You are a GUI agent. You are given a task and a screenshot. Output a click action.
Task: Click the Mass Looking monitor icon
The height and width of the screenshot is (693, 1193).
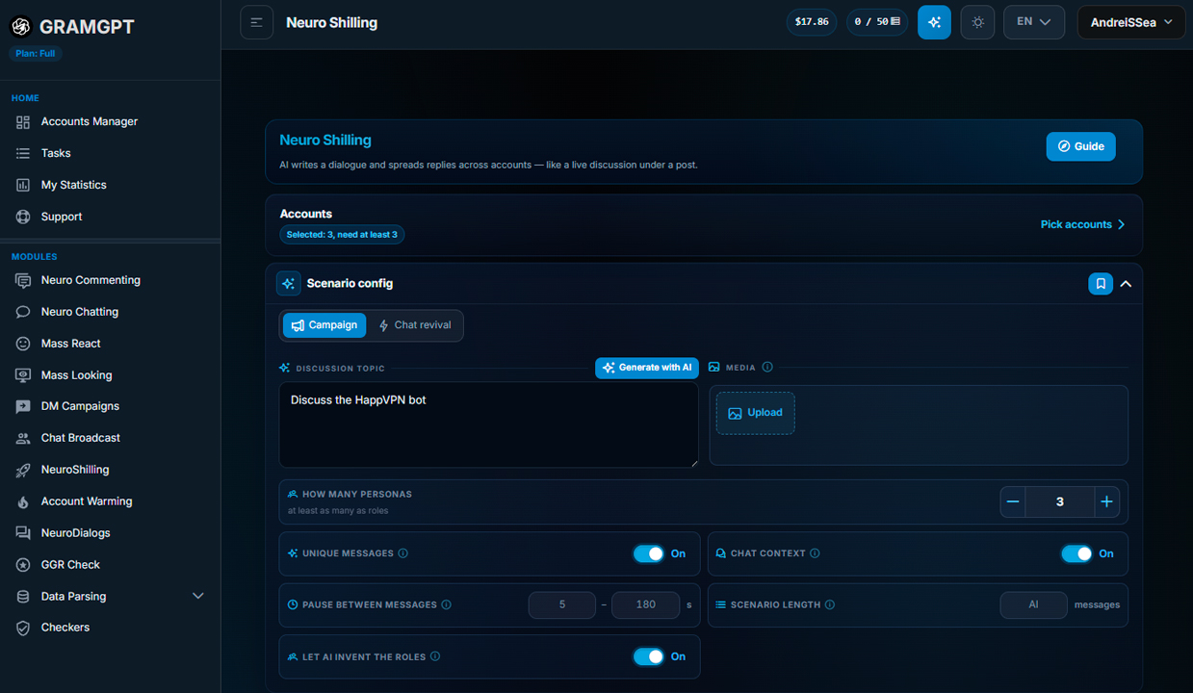(x=23, y=375)
